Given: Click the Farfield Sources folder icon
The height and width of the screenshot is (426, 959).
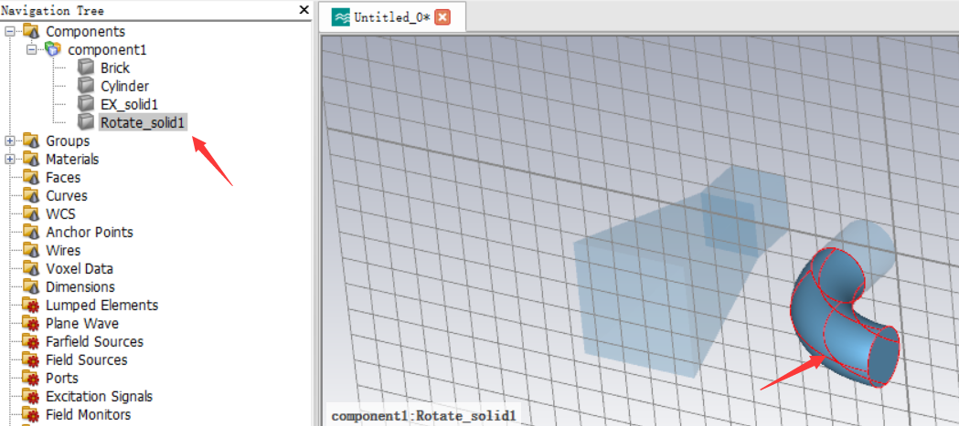Looking at the screenshot, I should (x=31, y=341).
